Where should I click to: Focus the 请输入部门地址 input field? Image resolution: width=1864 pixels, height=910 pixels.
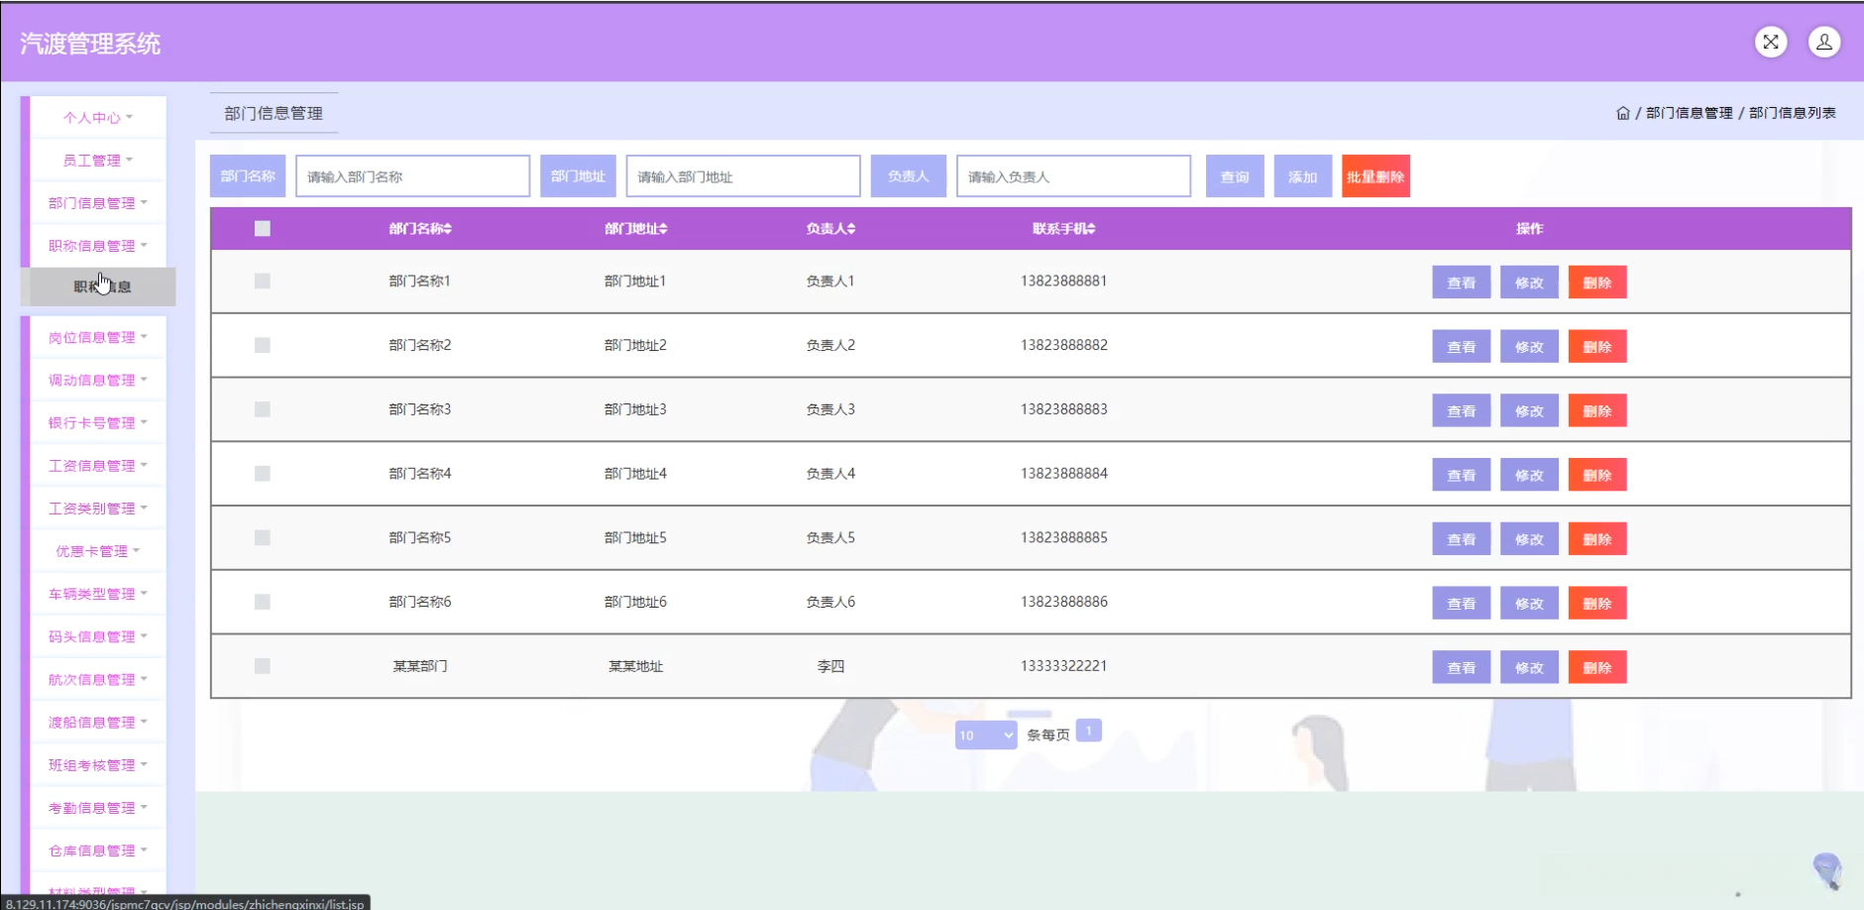click(743, 176)
